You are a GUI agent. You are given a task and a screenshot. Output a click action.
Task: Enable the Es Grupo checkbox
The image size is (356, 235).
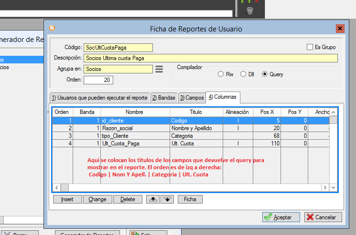click(309, 47)
